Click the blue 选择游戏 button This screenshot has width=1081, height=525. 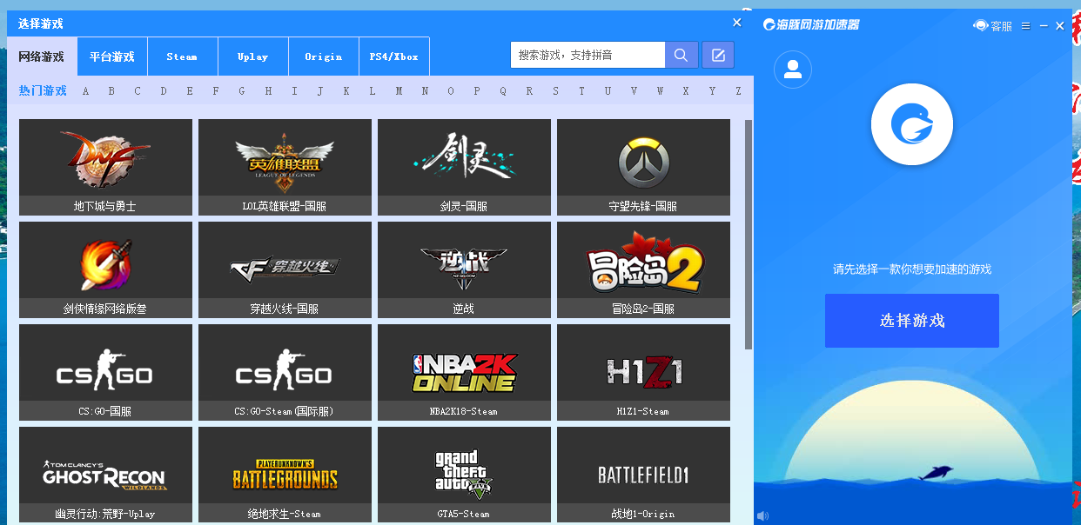click(912, 321)
